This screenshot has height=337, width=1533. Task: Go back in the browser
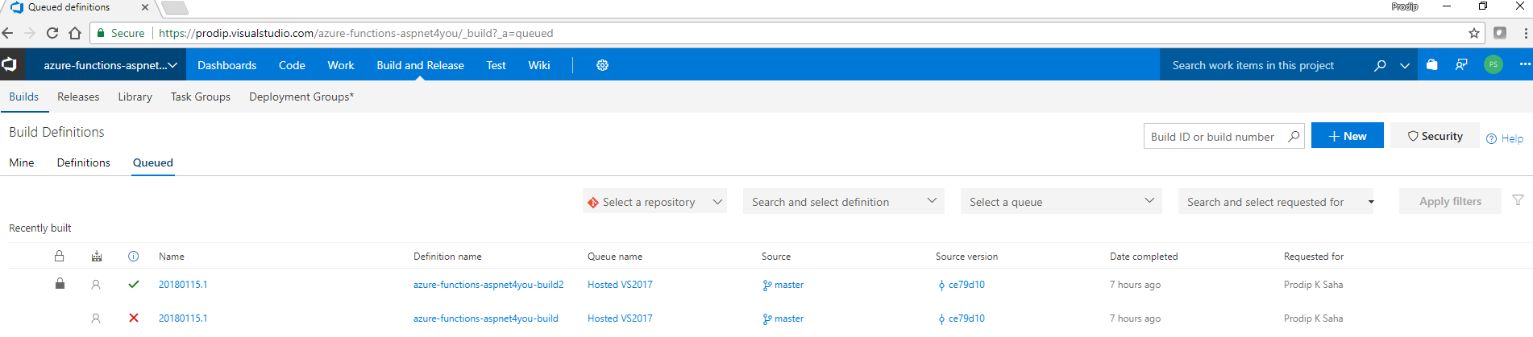[x=8, y=33]
